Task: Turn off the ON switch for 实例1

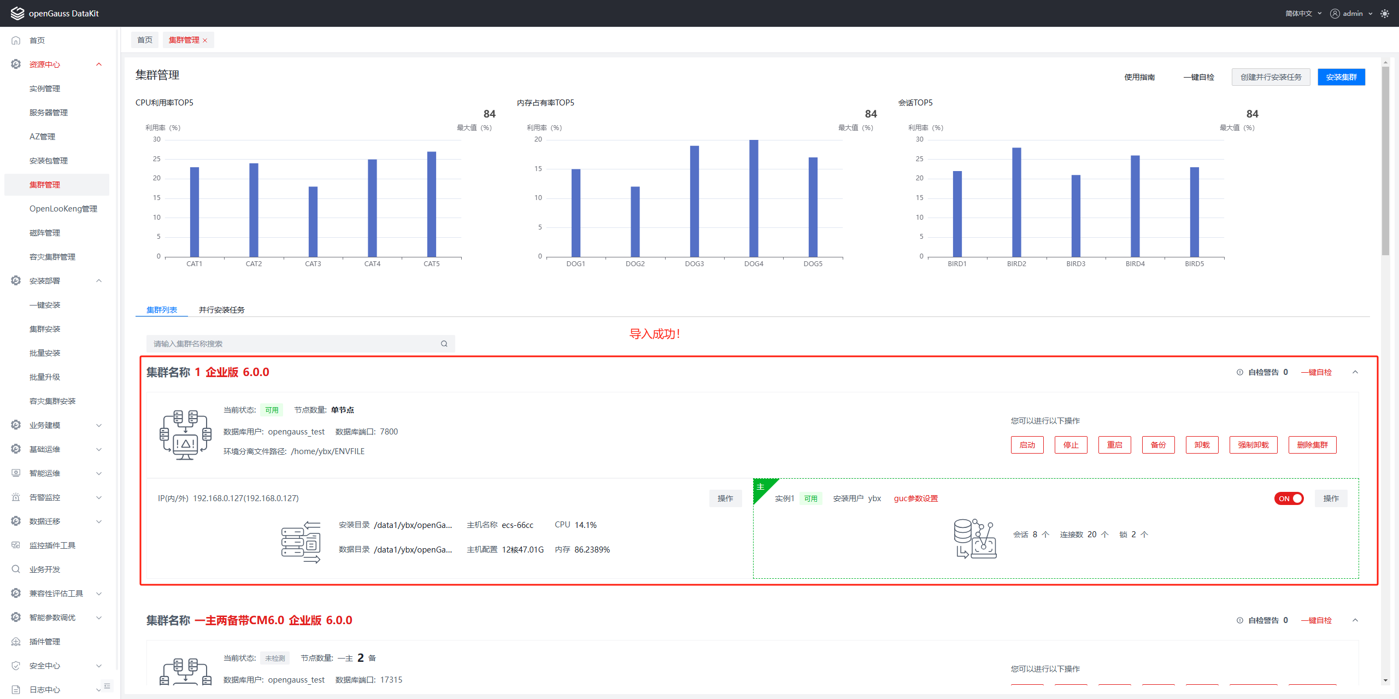Action: (x=1289, y=498)
